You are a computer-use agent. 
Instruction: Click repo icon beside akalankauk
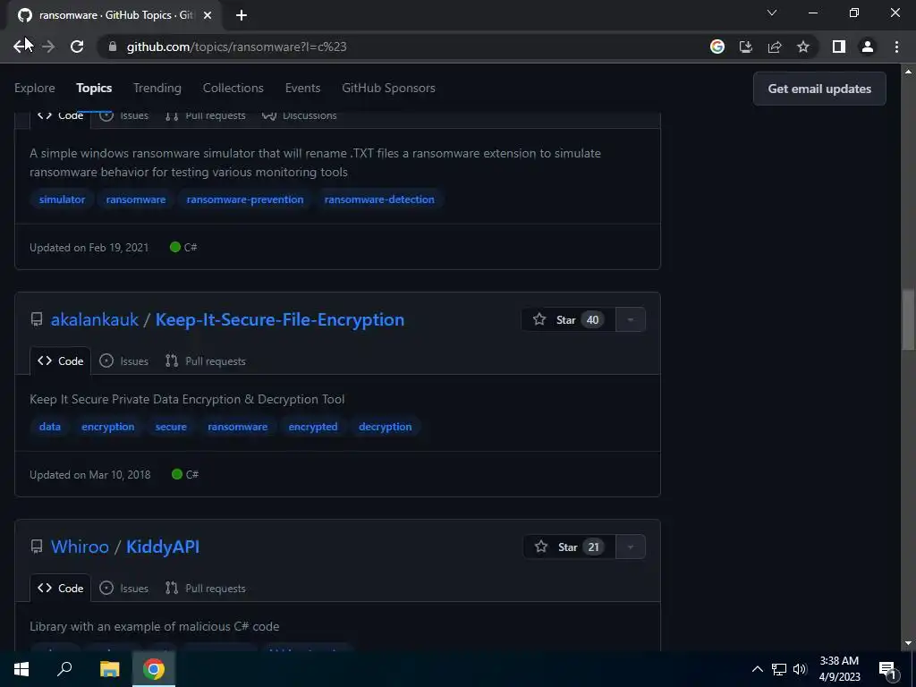(36, 319)
